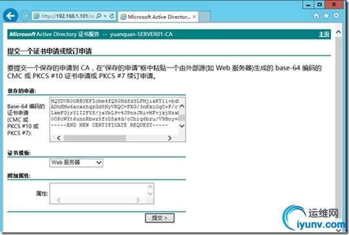
Task: Click the END NEW CERTIFICATE REQUEST line
Action: (109, 125)
